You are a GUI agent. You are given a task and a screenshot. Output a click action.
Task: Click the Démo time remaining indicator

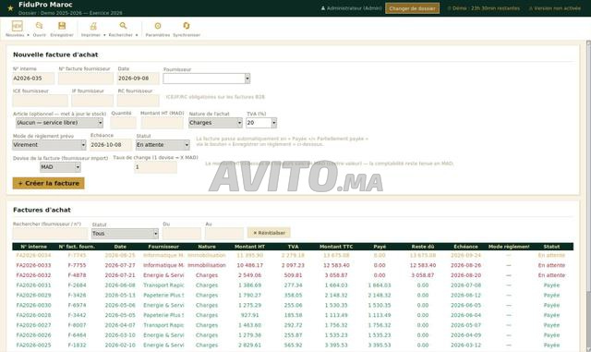[x=484, y=8]
